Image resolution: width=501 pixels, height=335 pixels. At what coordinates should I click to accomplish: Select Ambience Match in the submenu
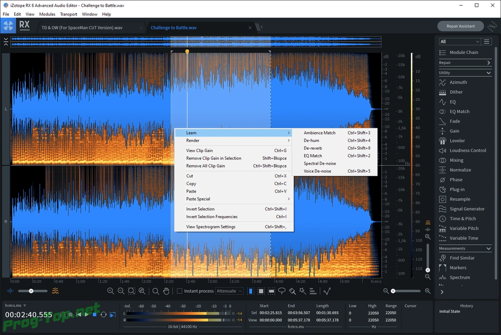[334, 133]
